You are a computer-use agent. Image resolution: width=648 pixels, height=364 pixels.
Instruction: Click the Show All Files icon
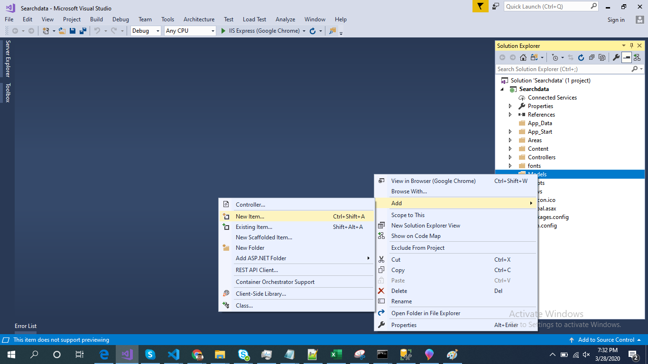point(602,57)
